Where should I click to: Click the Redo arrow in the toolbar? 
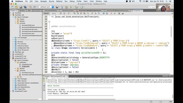[35, 7]
